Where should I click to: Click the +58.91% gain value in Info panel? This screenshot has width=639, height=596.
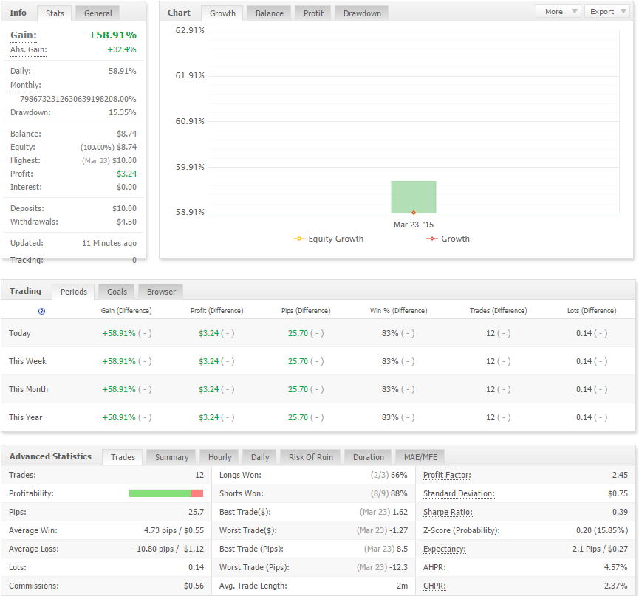click(x=113, y=35)
